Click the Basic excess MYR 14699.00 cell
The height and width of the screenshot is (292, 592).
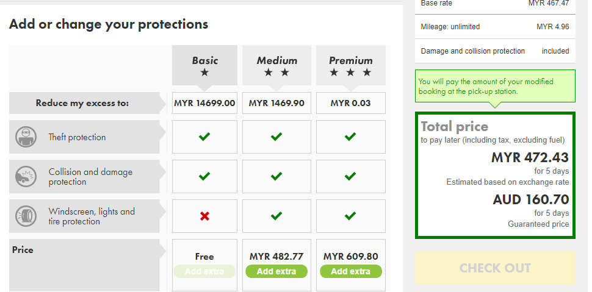[x=204, y=103]
